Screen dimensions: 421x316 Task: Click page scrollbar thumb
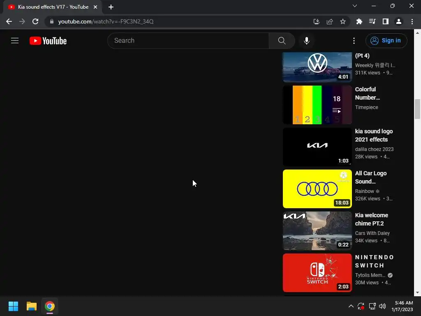[x=417, y=109]
